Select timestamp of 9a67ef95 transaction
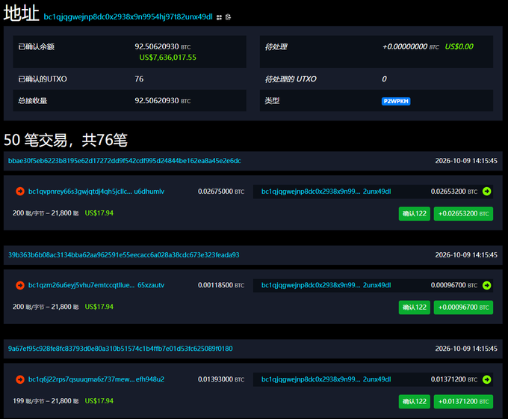 coord(466,349)
